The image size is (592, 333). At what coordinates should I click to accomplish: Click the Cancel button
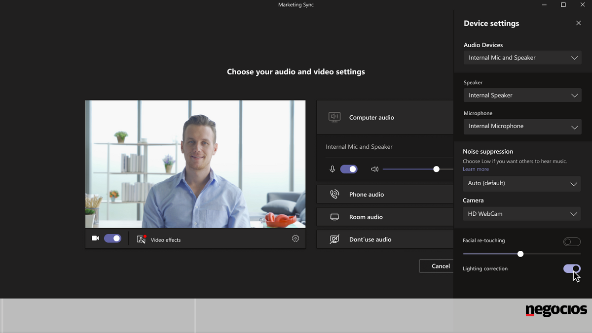pos(437,266)
